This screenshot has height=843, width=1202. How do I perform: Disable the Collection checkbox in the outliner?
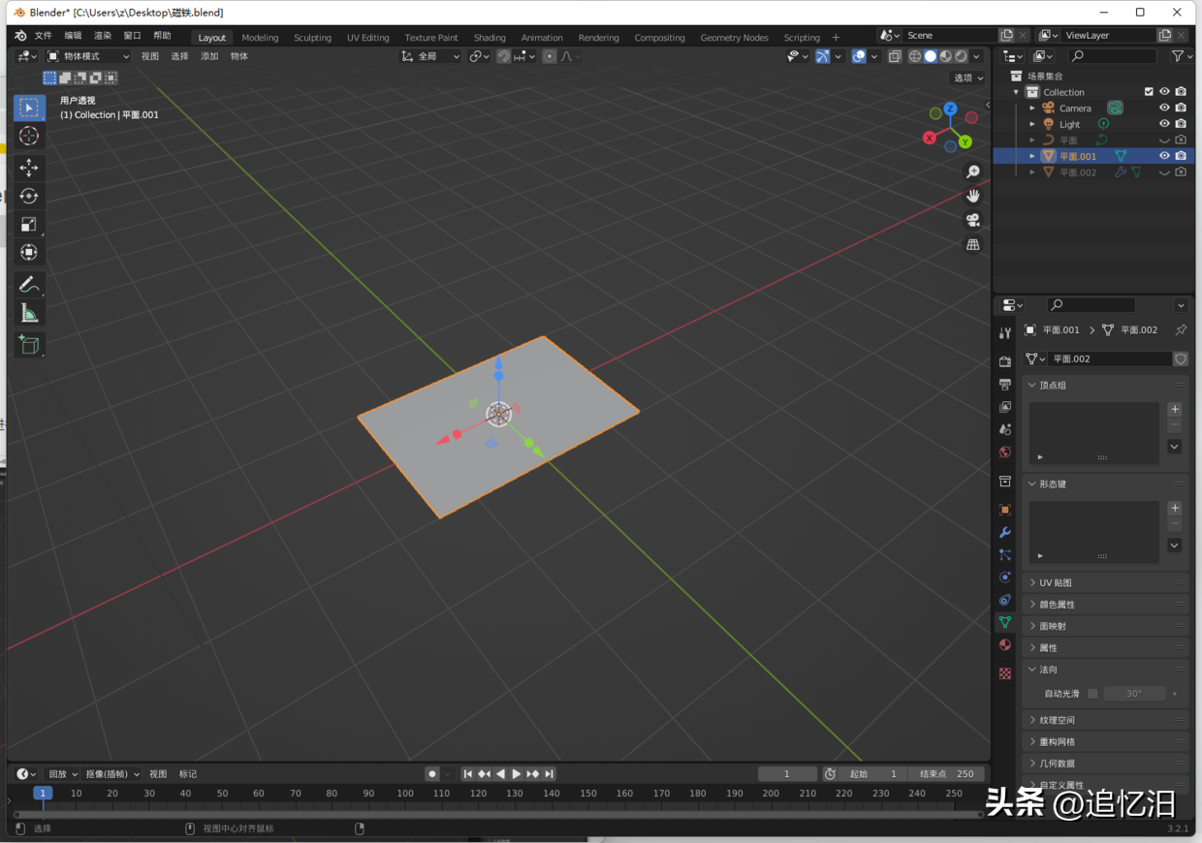click(1150, 91)
